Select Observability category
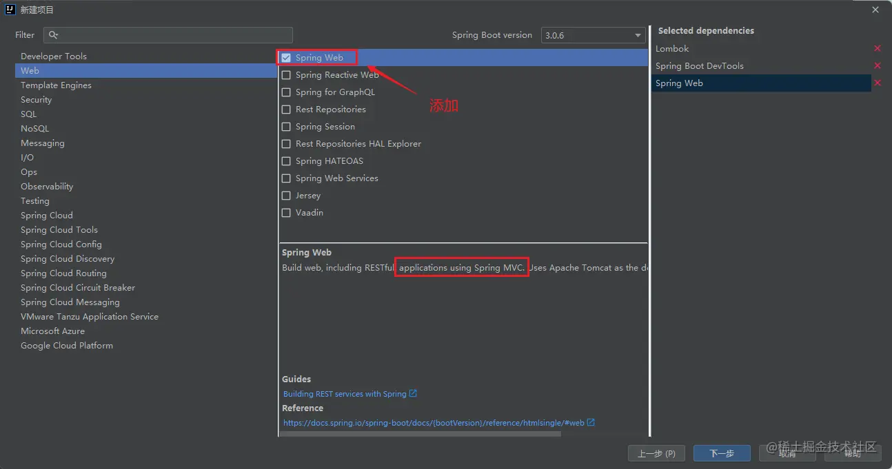The height and width of the screenshot is (469, 892). pos(145,187)
